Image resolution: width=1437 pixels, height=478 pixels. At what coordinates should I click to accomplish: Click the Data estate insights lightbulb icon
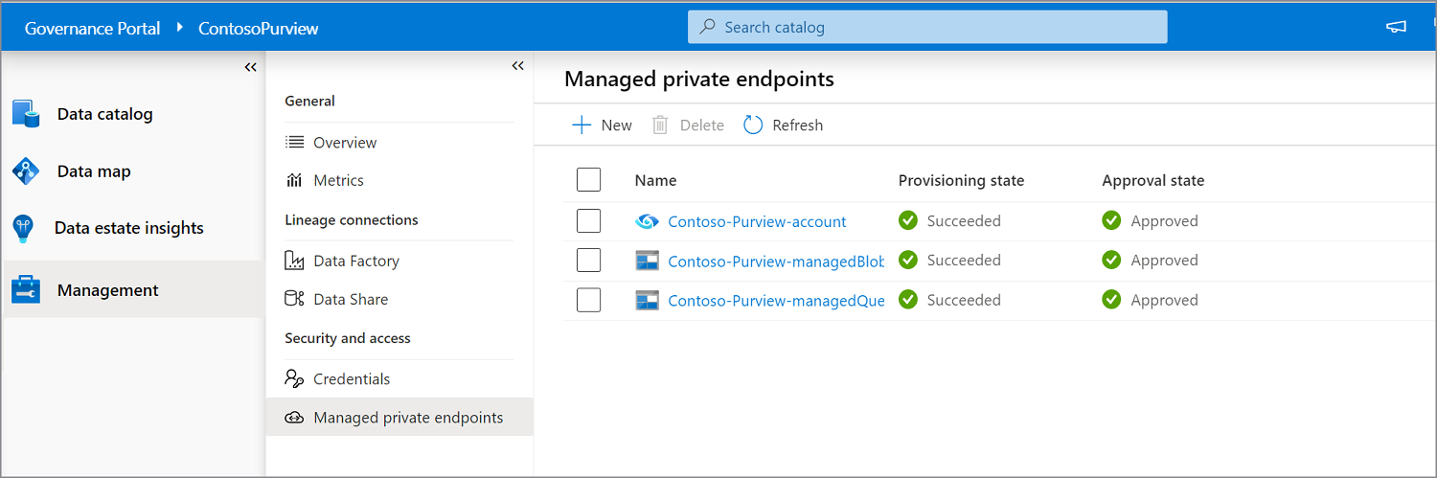pyautogui.click(x=23, y=228)
